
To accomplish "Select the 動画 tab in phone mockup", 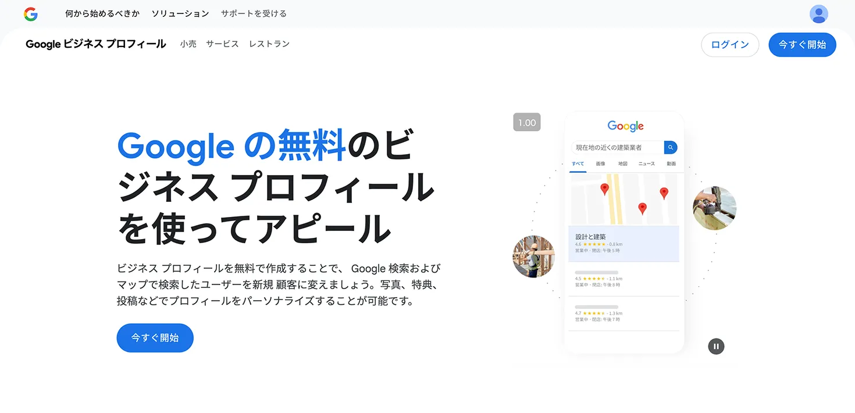I will coord(671,164).
